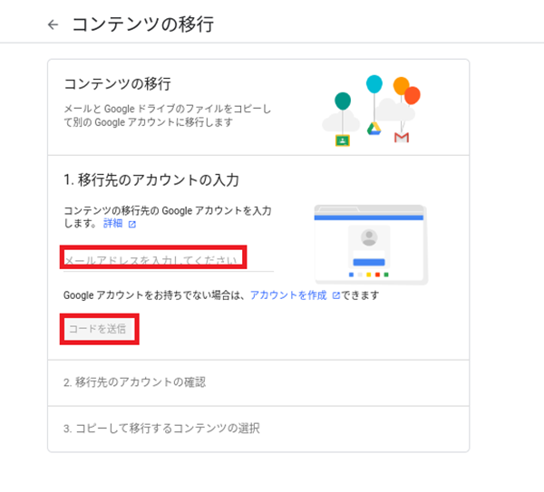The height and width of the screenshot is (492, 544).
Task: Click the blue button in sign-in illustration
Action: [x=369, y=262]
